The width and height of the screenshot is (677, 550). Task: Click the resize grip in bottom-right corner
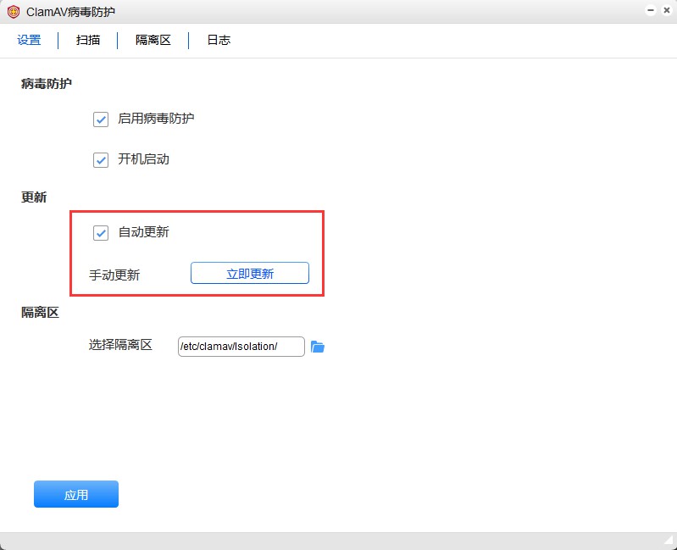[669, 541]
